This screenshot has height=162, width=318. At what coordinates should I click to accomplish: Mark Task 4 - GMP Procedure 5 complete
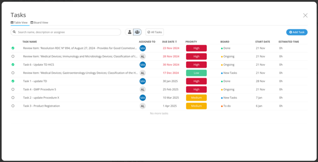point(13,89)
